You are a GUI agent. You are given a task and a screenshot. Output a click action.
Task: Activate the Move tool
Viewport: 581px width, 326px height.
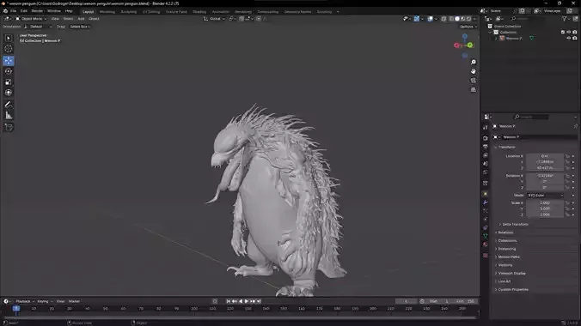[8, 61]
